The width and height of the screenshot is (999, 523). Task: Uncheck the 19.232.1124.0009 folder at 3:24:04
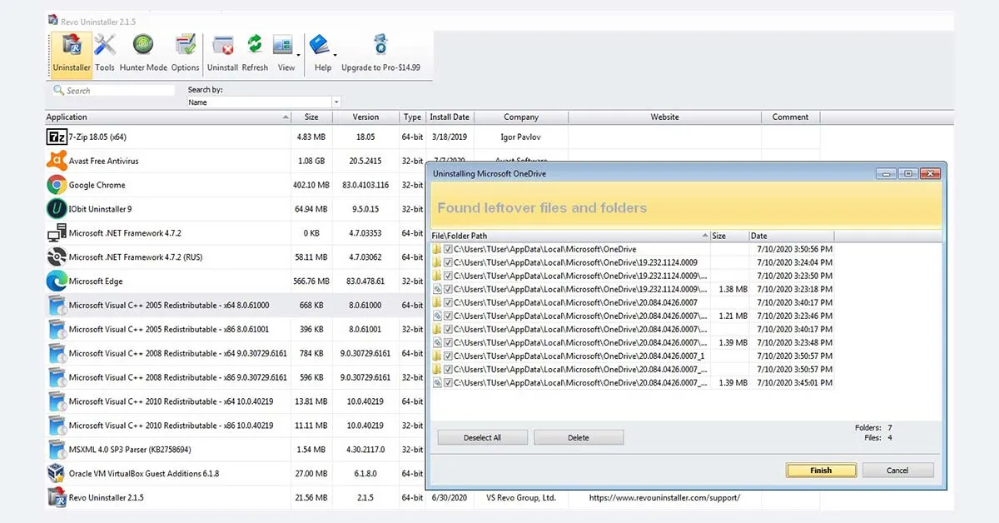pyautogui.click(x=448, y=262)
